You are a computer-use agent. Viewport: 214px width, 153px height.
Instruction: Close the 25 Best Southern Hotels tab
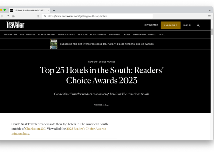coord(48,10)
